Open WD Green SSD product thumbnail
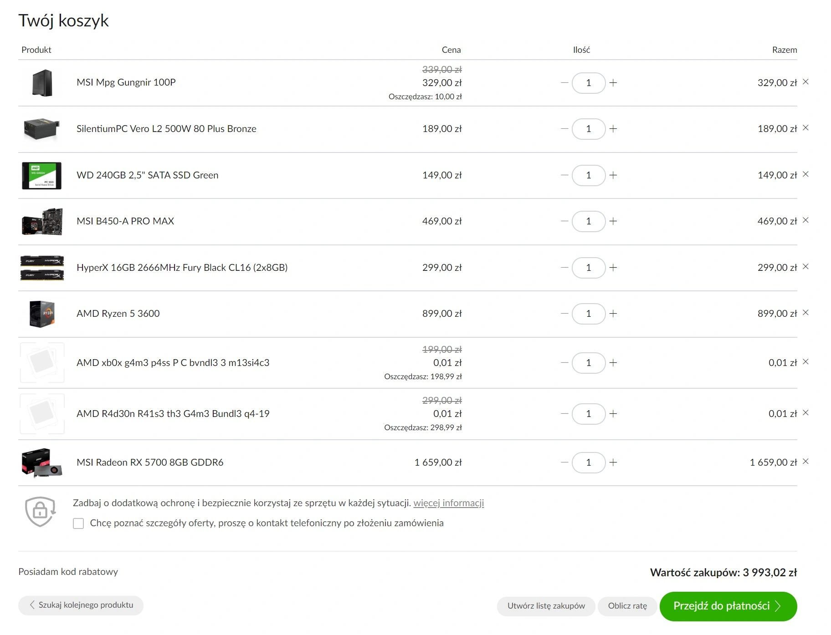Screen dimensions: 831x635 (x=42, y=176)
